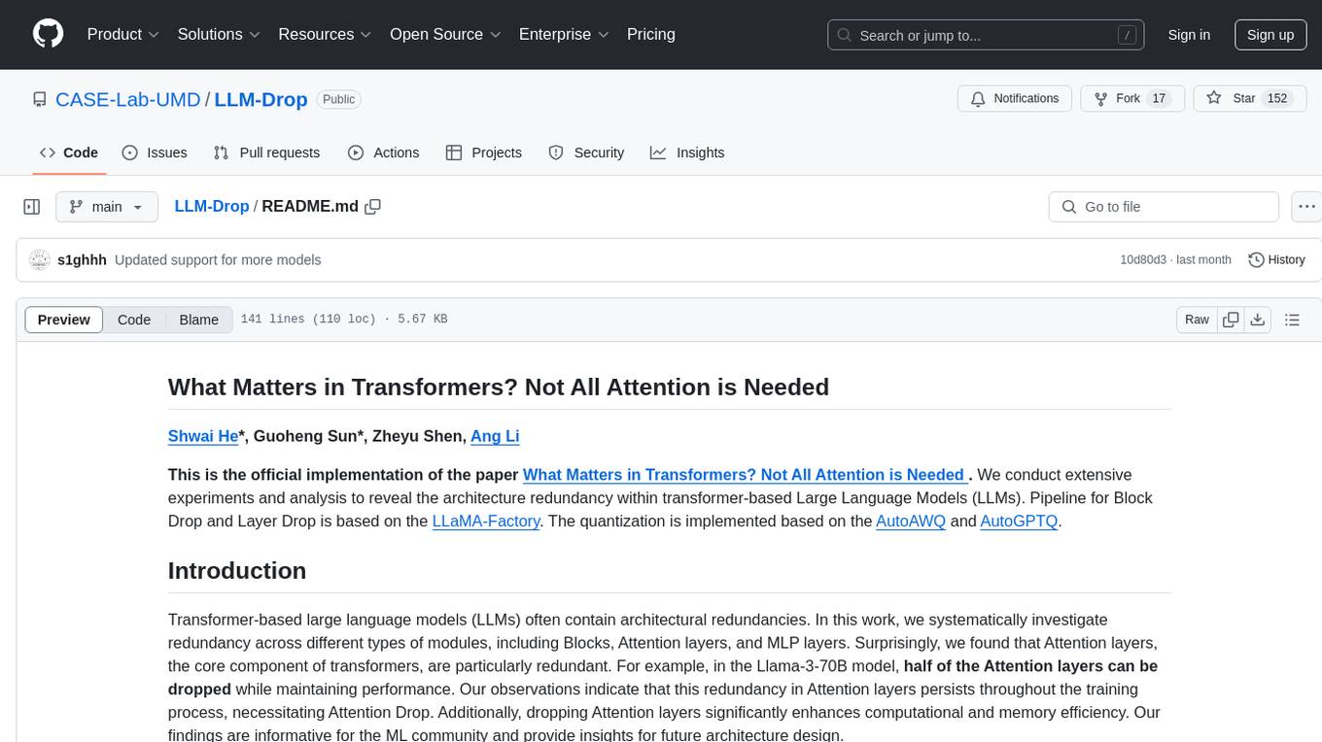Screen dimensions: 1322x742
Task: Switch to the Issues tab
Action: [x=155, y=152]
